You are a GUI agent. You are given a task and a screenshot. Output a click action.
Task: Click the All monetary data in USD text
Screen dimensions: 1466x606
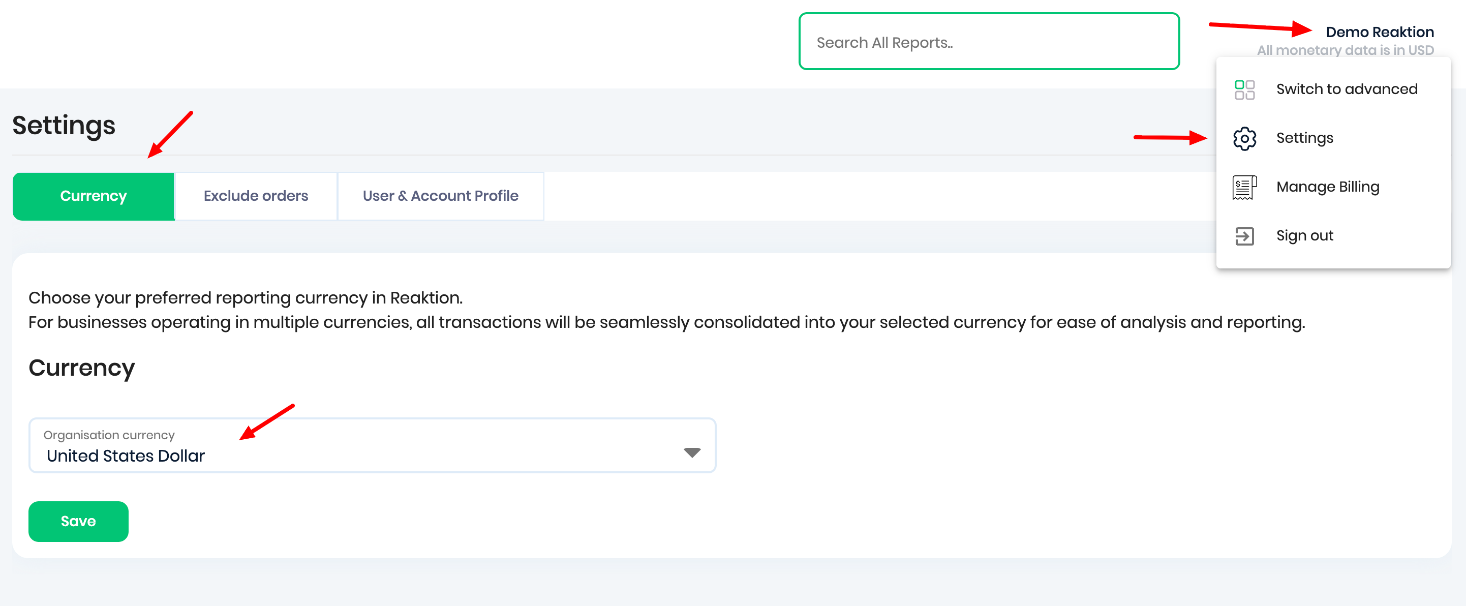(1345, 50)
